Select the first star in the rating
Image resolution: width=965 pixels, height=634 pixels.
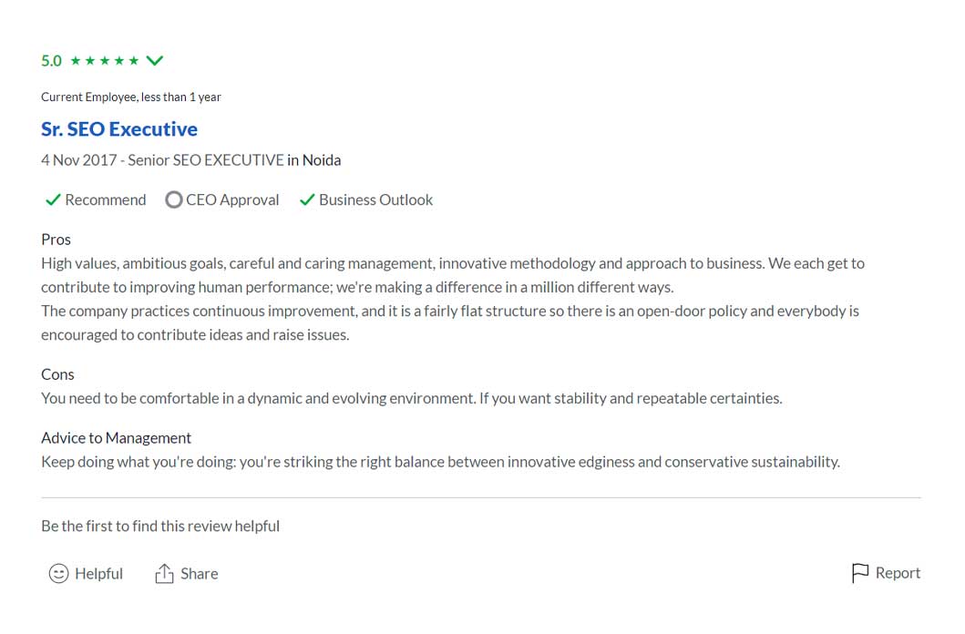click(76, 61)
